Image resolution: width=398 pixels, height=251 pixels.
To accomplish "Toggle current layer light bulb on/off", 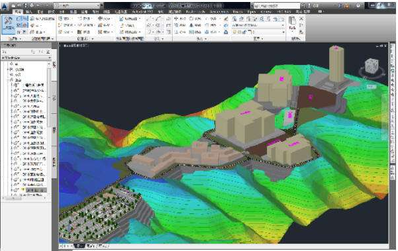I will pos(234,32).
